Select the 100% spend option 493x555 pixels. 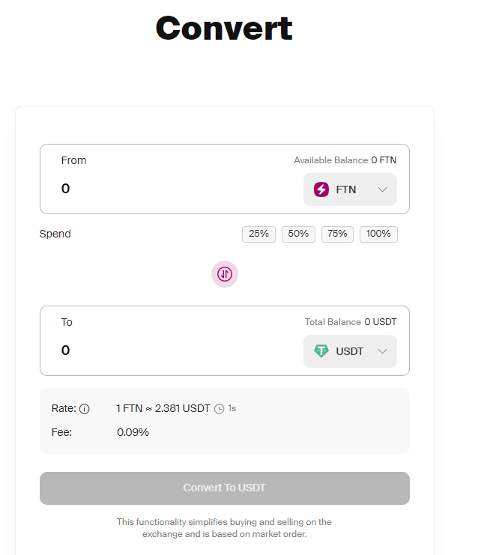[x=378, y=234]
